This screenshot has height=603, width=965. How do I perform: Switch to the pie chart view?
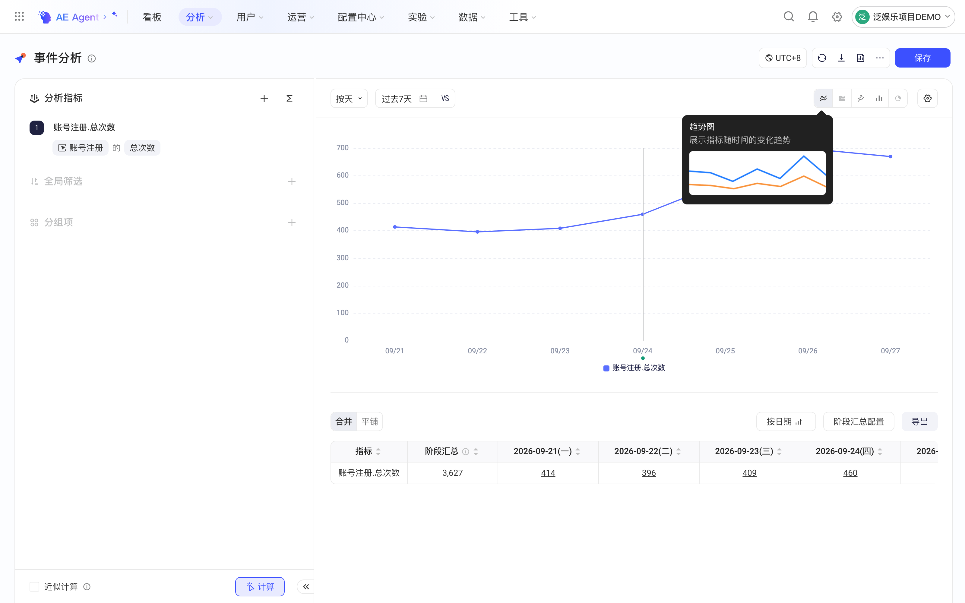click(x=898, y=98)
